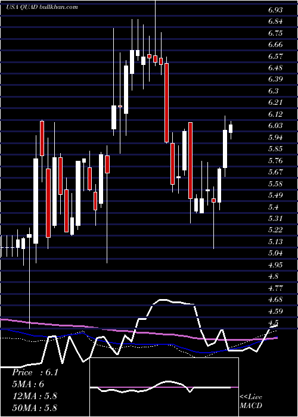The height and width of the screenshot is (417, 298).
Task: Select the 6.21 price level label
Action: point(275,102)
